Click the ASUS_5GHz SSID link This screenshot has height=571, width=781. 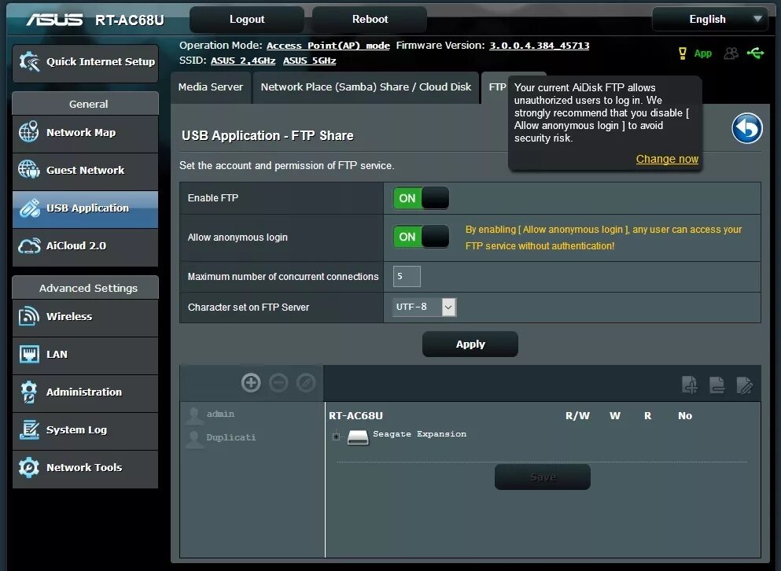(310, 61)
